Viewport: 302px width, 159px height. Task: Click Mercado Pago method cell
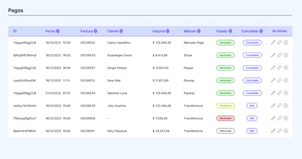coord(194,43)
